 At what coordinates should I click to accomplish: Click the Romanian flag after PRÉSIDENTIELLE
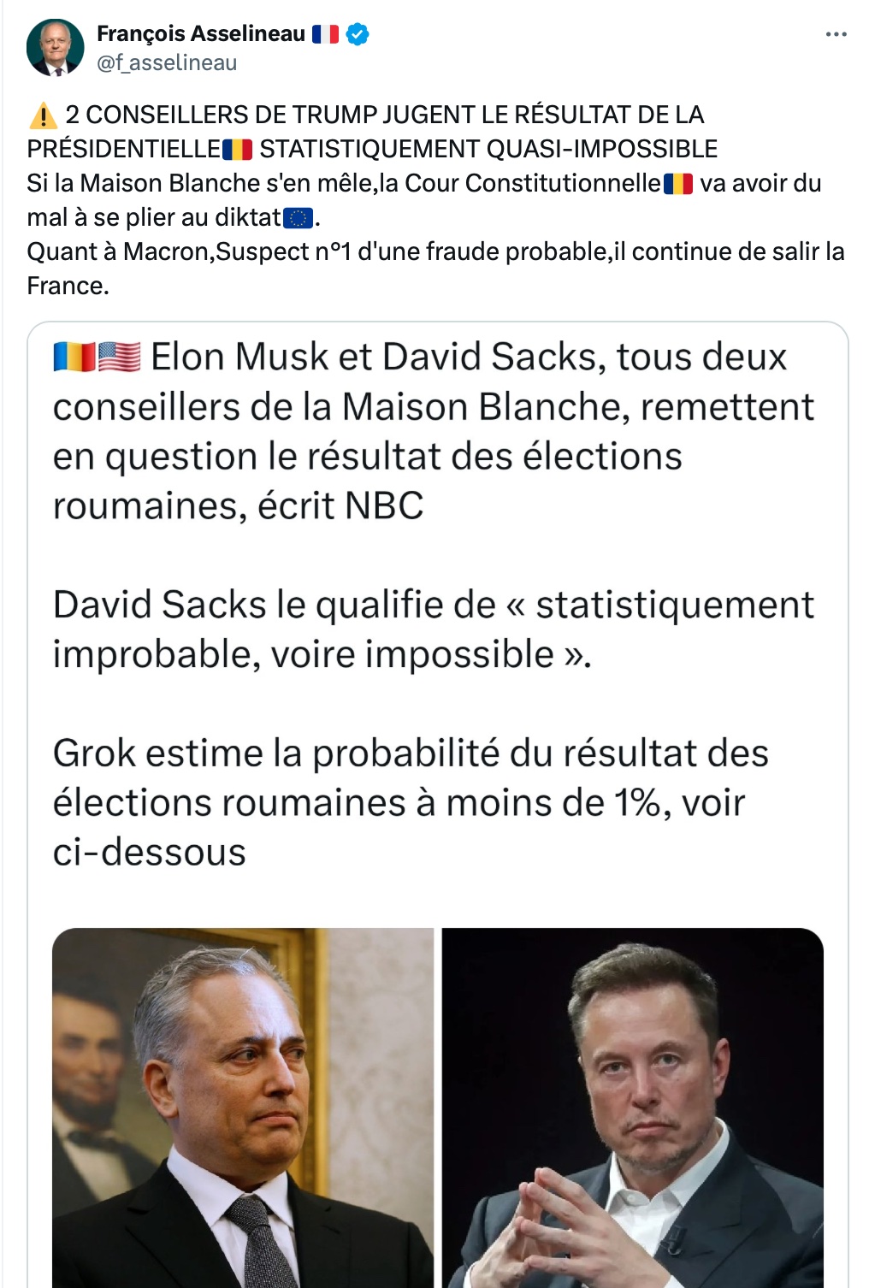[x=237, y=150]
